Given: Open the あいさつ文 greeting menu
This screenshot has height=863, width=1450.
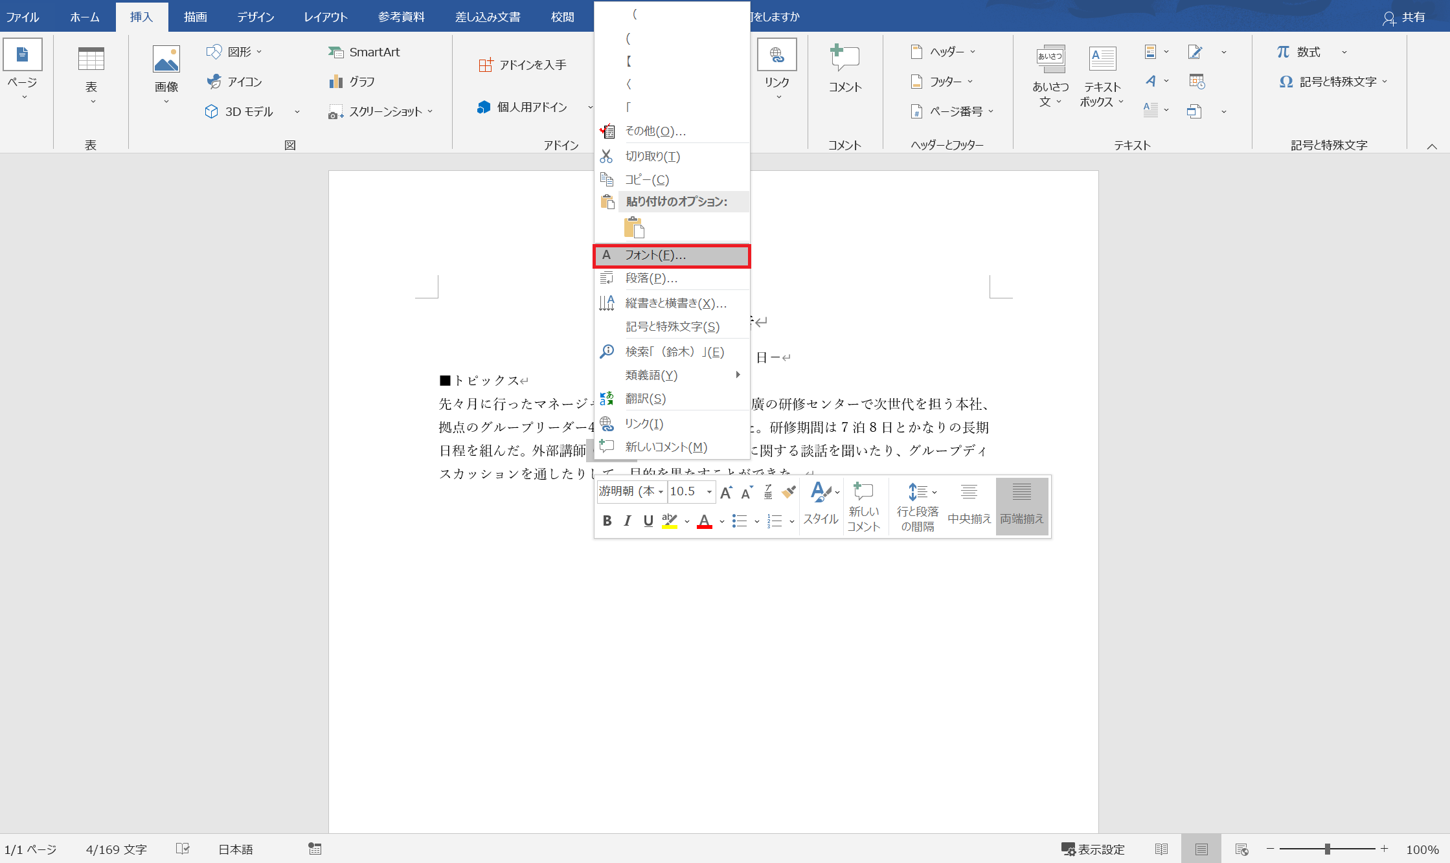Looking at the screenshot, I should coord(1050,76).
